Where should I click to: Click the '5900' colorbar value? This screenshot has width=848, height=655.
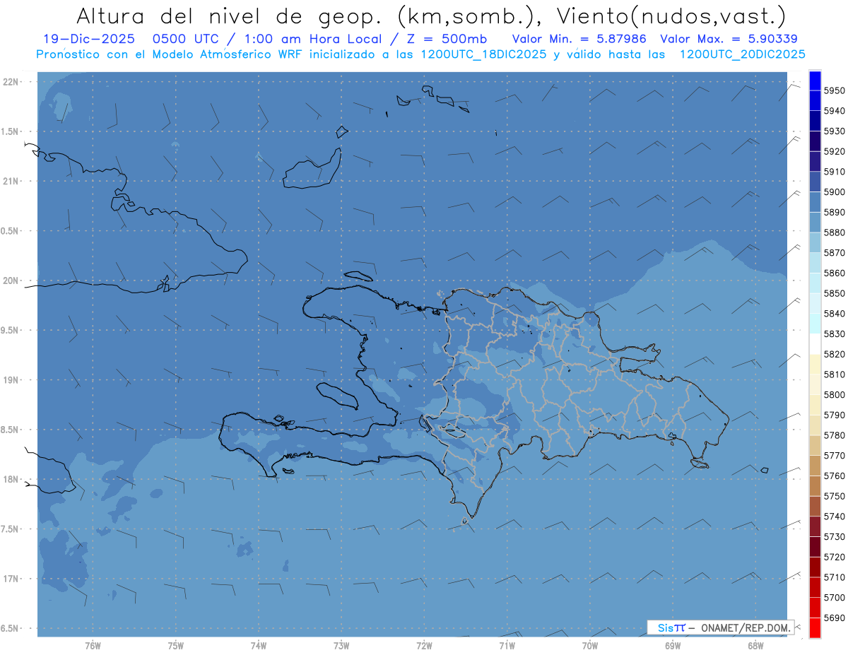pyautogui.click(x=835, y=192)
